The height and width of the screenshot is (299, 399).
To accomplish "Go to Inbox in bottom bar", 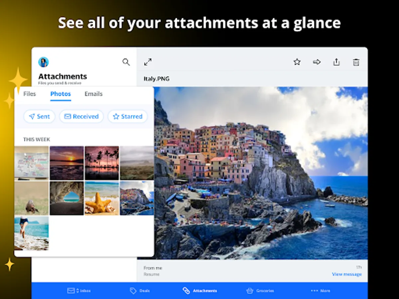I will 79,291.
